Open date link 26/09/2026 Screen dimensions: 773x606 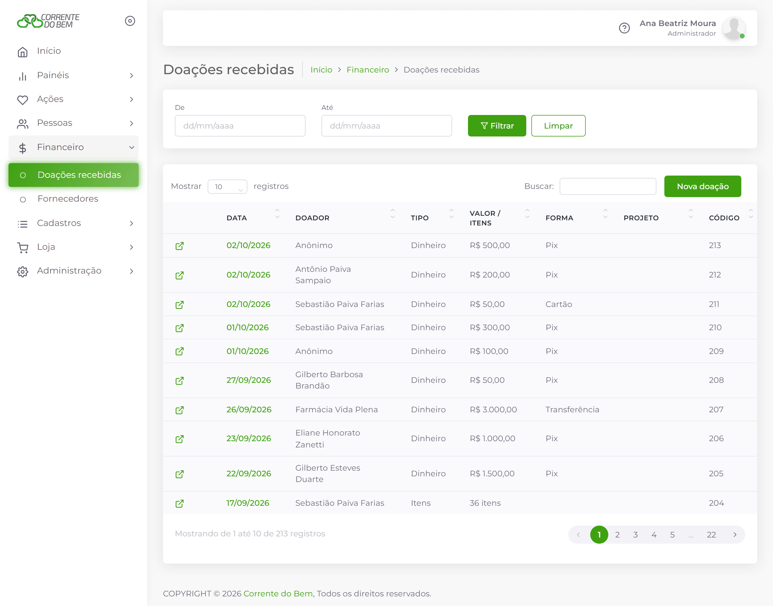[249, 409]
